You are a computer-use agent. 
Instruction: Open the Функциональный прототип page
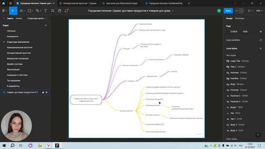coord(19,48)
